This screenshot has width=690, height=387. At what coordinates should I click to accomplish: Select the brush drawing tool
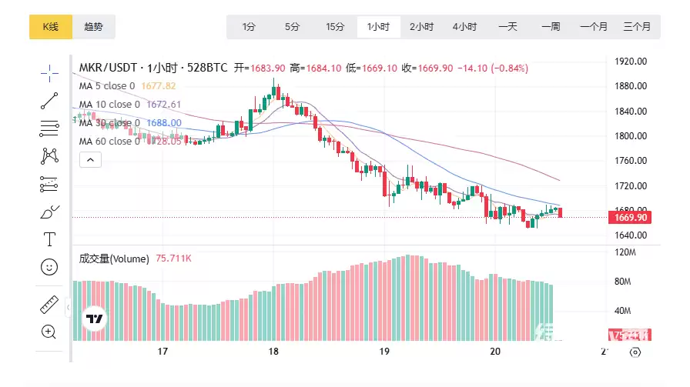[49, 211]
